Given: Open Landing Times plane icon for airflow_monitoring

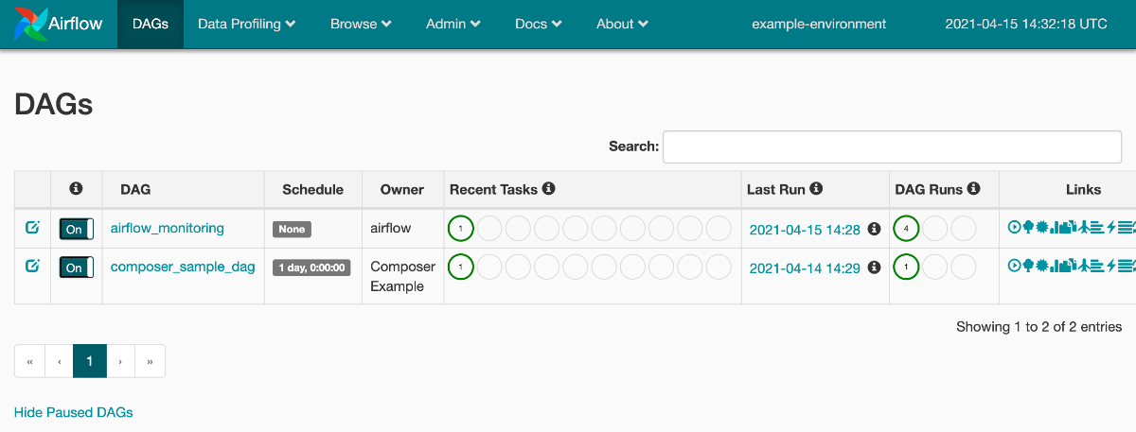Looking at the screenshot, I should [1084, 227].
